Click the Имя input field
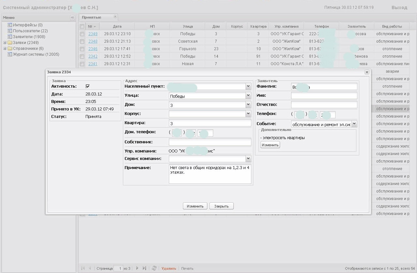Viewport: 417px width, 273px height. (324, 95)
